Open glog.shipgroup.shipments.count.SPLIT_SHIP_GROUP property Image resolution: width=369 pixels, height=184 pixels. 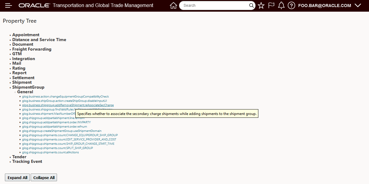pyautogui.click(x=58, y=148)
